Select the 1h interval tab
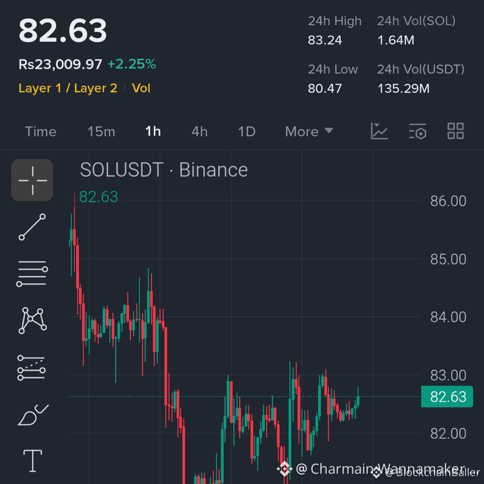484x484 pixels. [x=153, y=132]
